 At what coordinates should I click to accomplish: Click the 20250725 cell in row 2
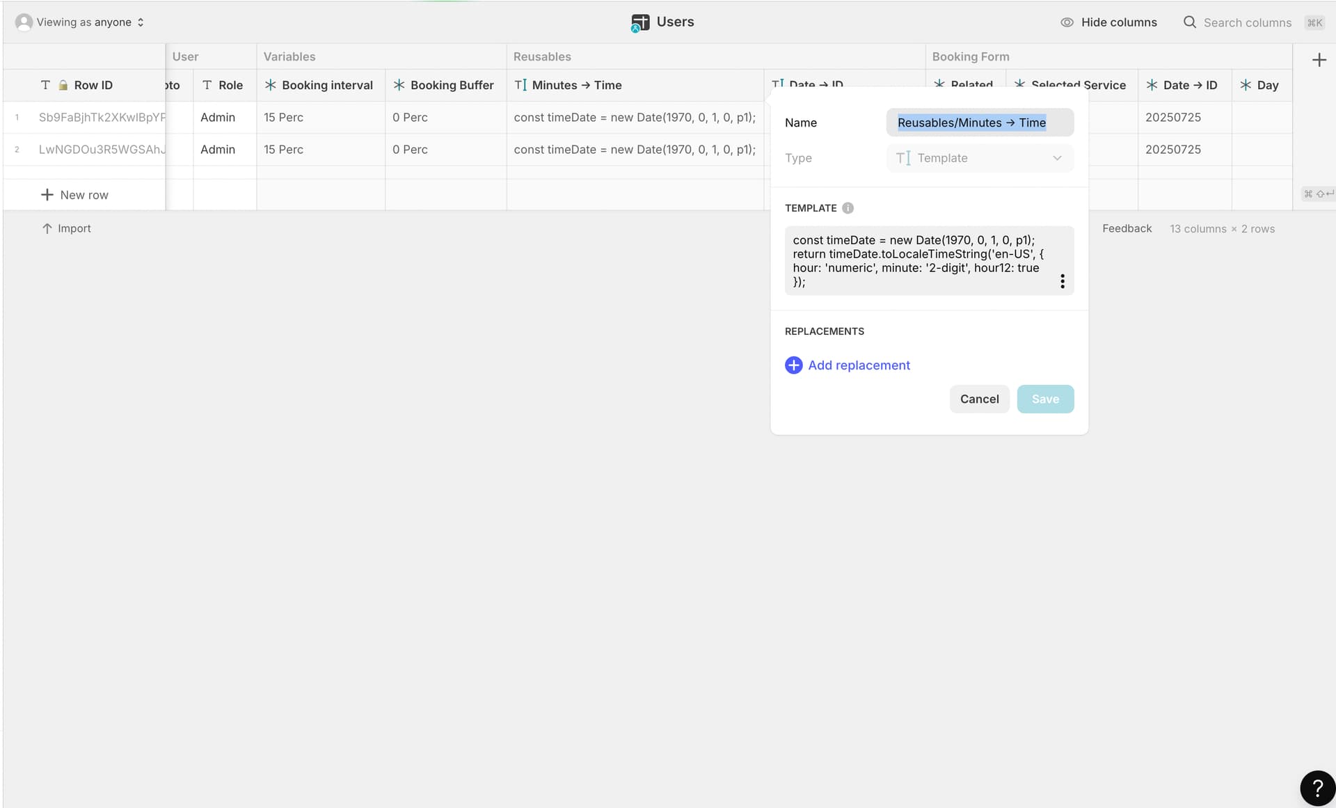[1185, 149]
